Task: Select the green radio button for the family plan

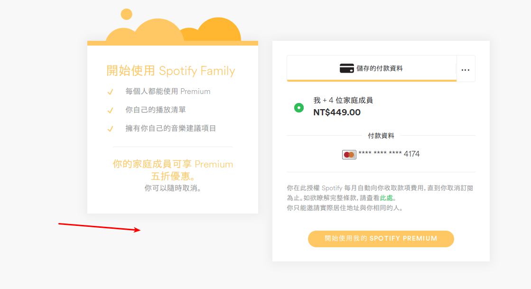Action: coord(299,108)
